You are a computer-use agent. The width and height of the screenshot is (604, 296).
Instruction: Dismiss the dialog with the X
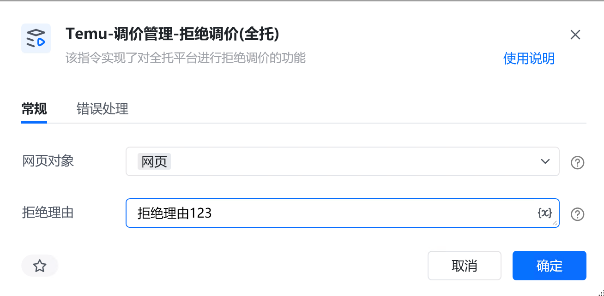[x=575, y=35]
